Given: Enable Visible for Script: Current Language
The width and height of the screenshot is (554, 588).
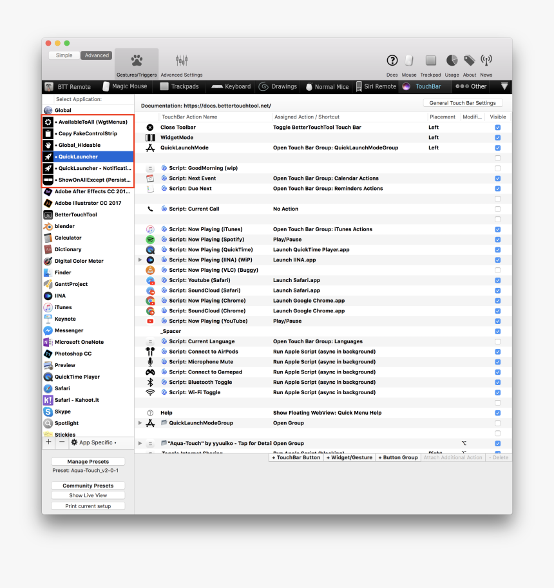Looking at the screenshot, I should pos(497,341).
